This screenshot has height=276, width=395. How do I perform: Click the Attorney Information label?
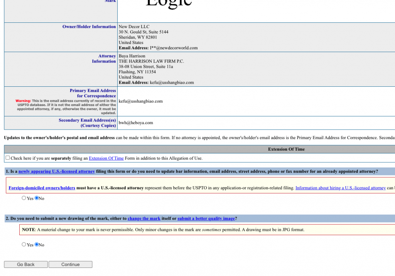pos(104,59)
